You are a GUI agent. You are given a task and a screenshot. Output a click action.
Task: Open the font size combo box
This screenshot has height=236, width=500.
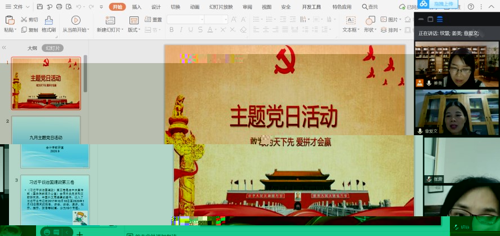coord(216,20)
